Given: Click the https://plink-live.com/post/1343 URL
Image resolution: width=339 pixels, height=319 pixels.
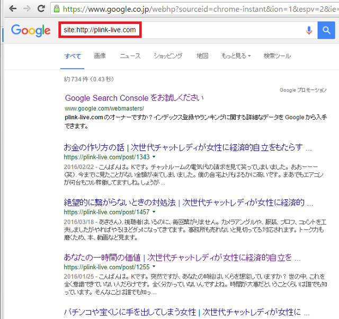Looking at the screenshot, I should tap(107, 157).
